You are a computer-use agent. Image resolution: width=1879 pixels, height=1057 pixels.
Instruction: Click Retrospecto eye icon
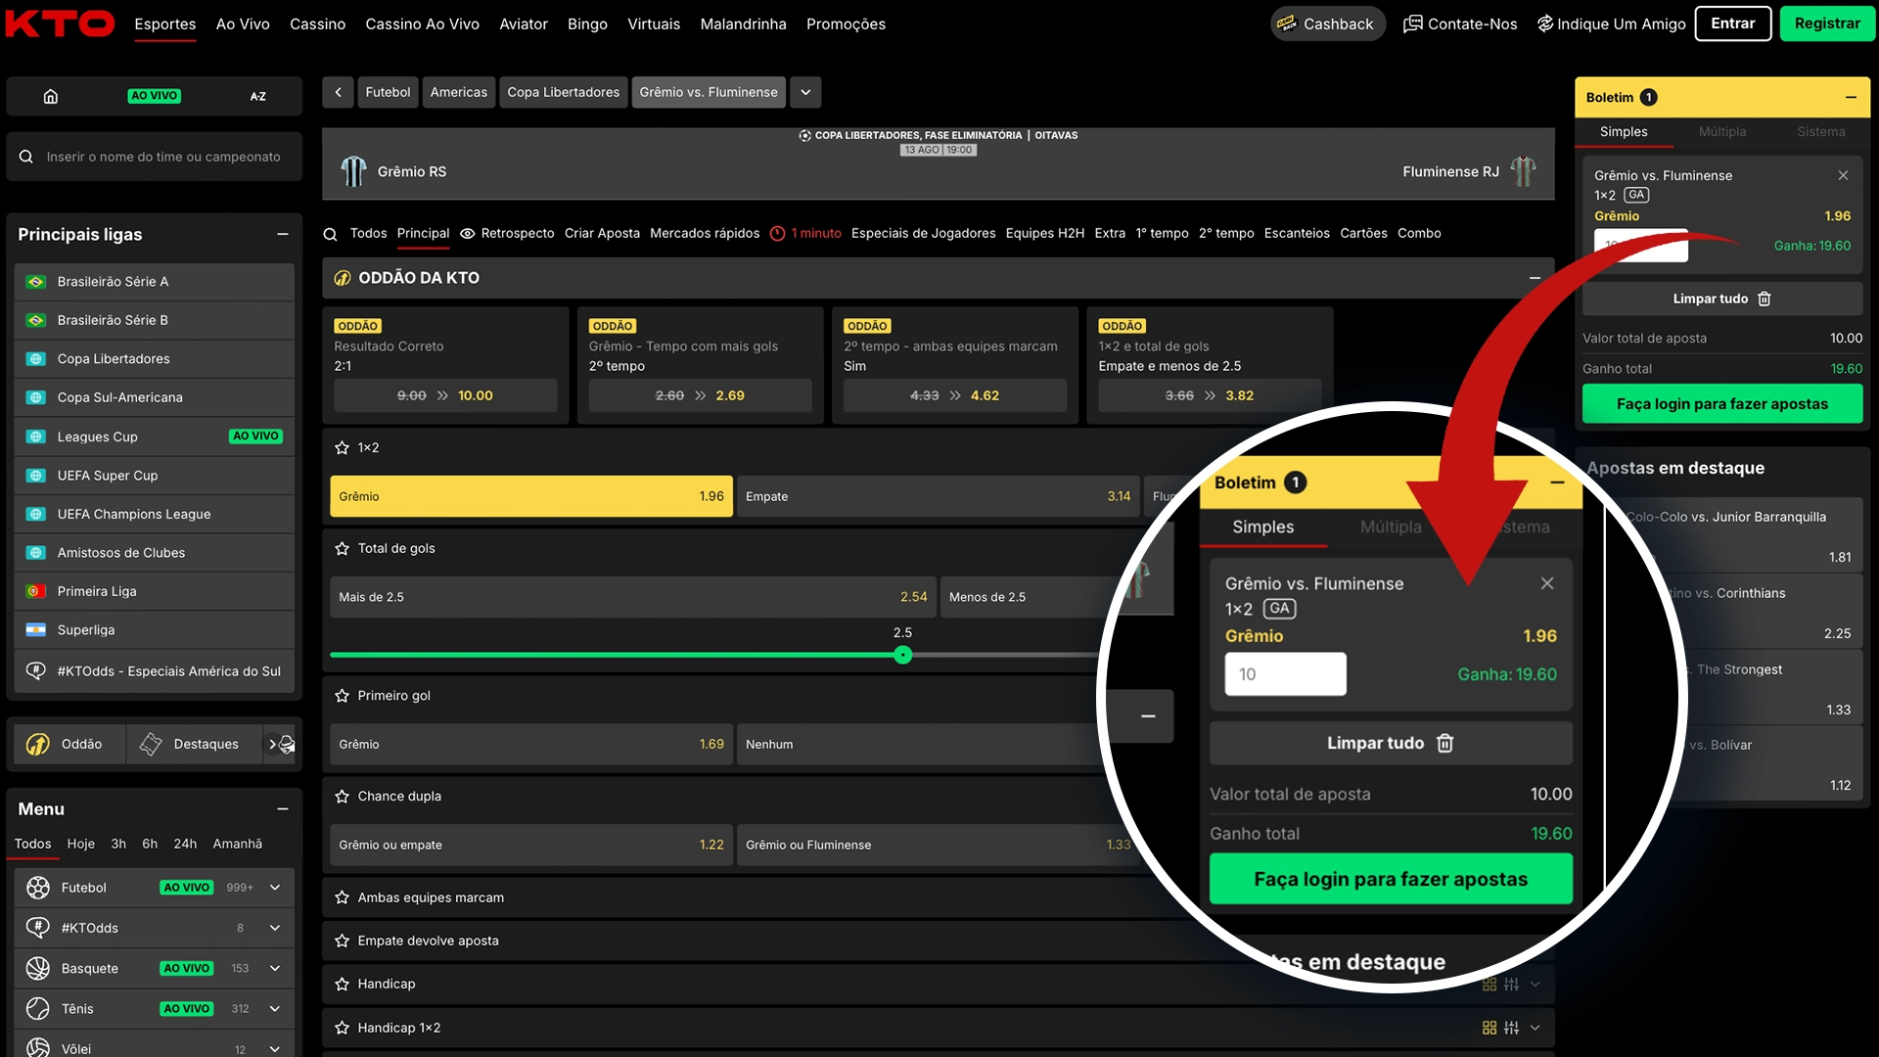[x=468, y=234]
